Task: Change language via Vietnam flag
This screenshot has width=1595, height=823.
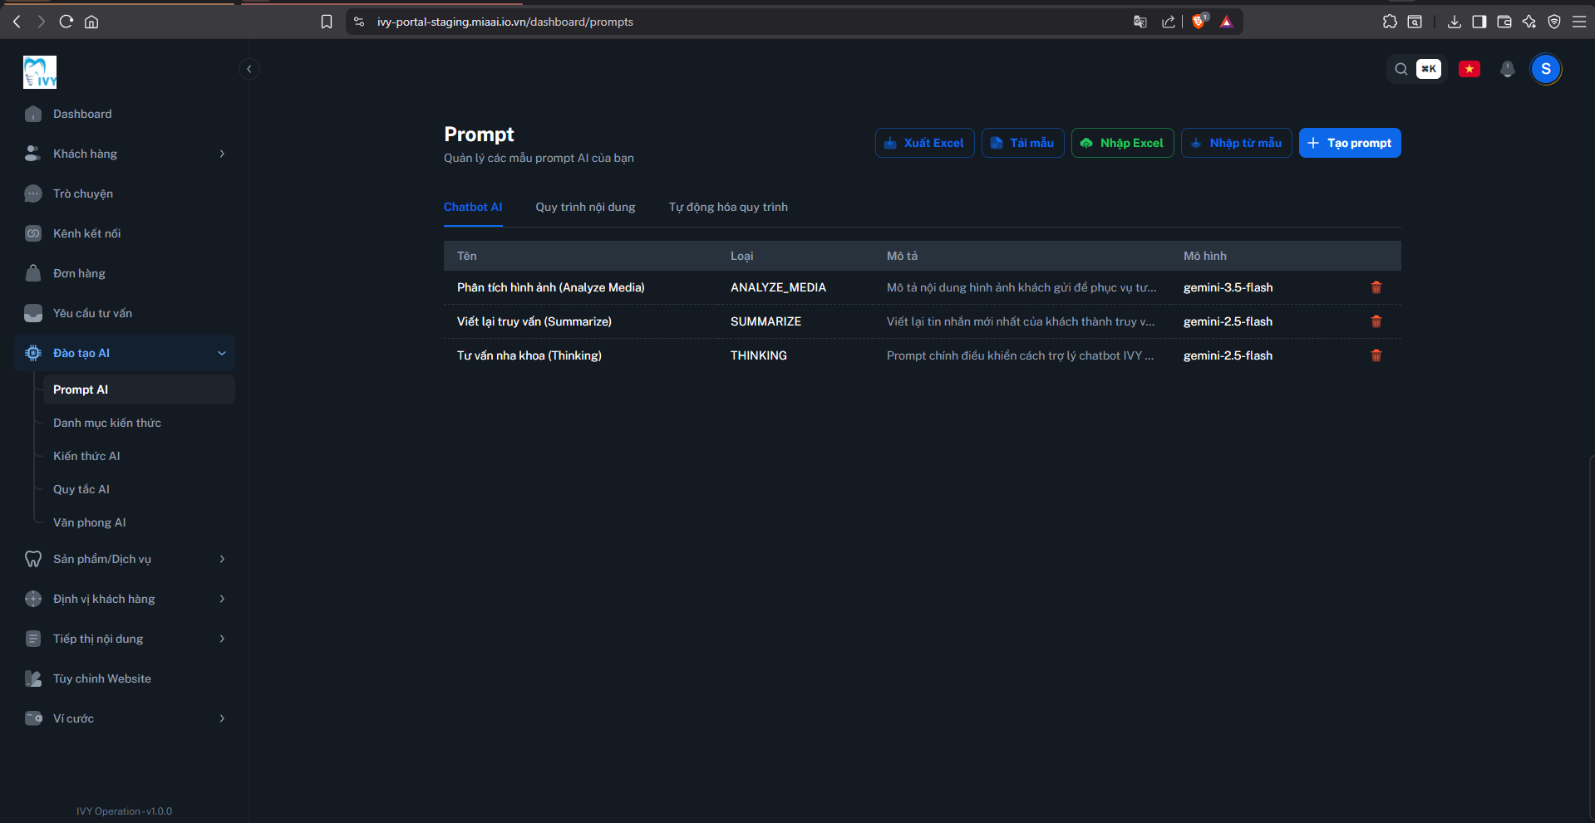Action: pyautogui.click(x=1469, y=69)
